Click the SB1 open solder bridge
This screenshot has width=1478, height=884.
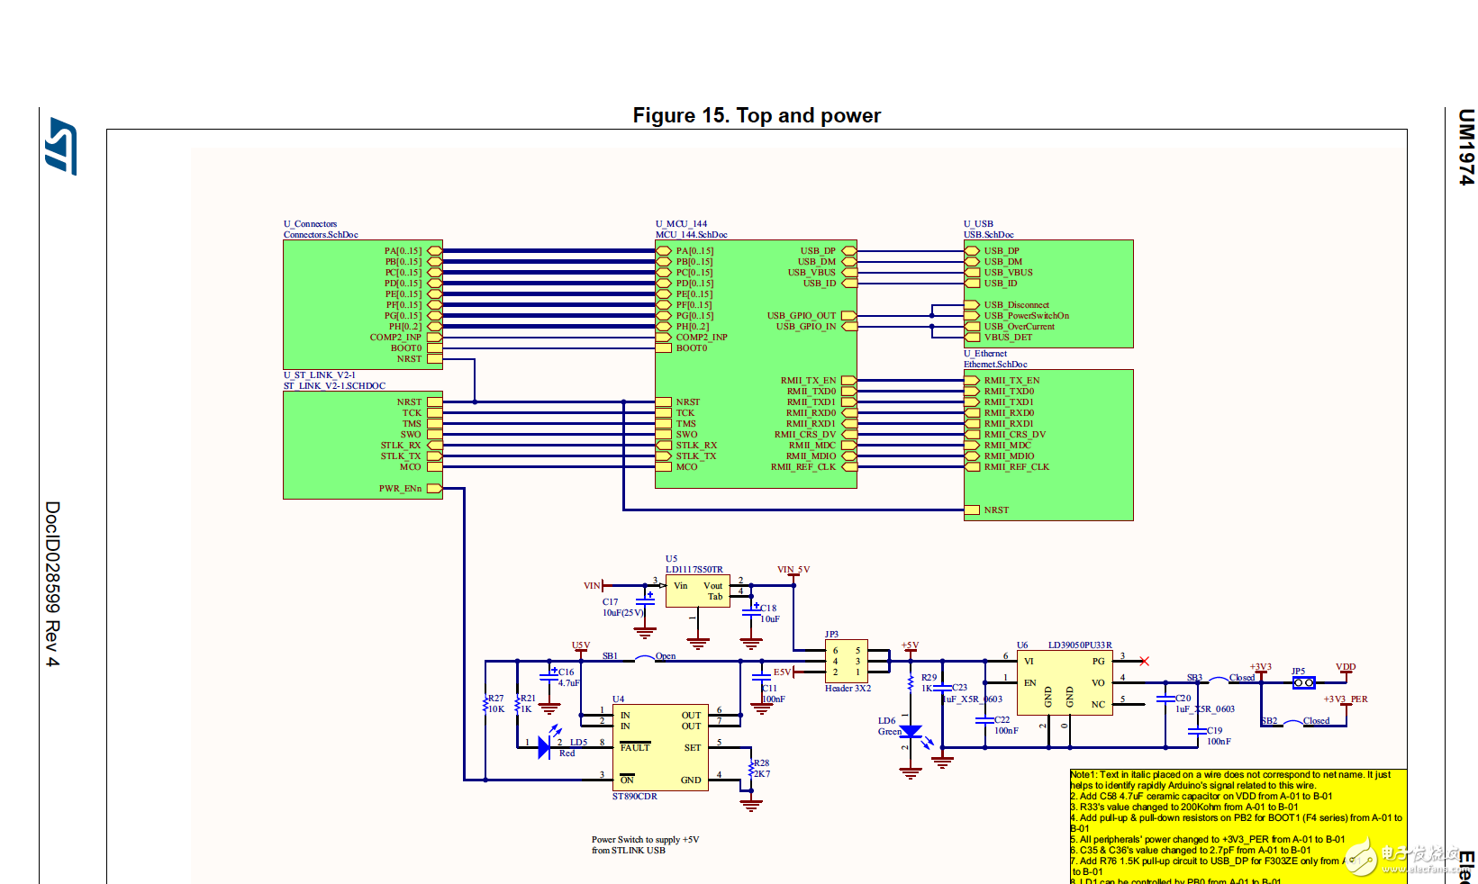(643, 658)
